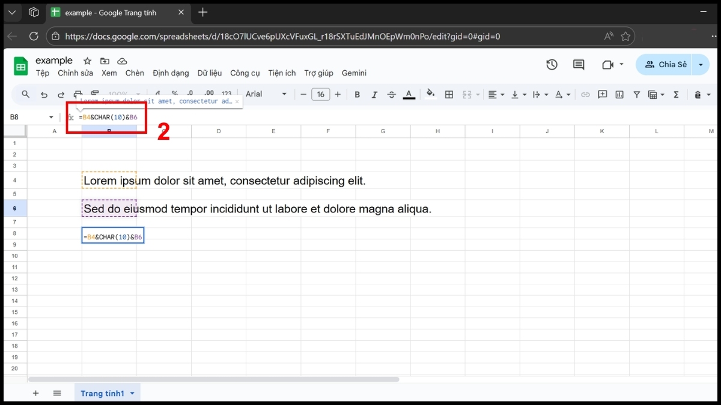This screenshot has width=721, height=405.
Task: Click the Chia Sẻ button
Action: (x=666, y=64)
